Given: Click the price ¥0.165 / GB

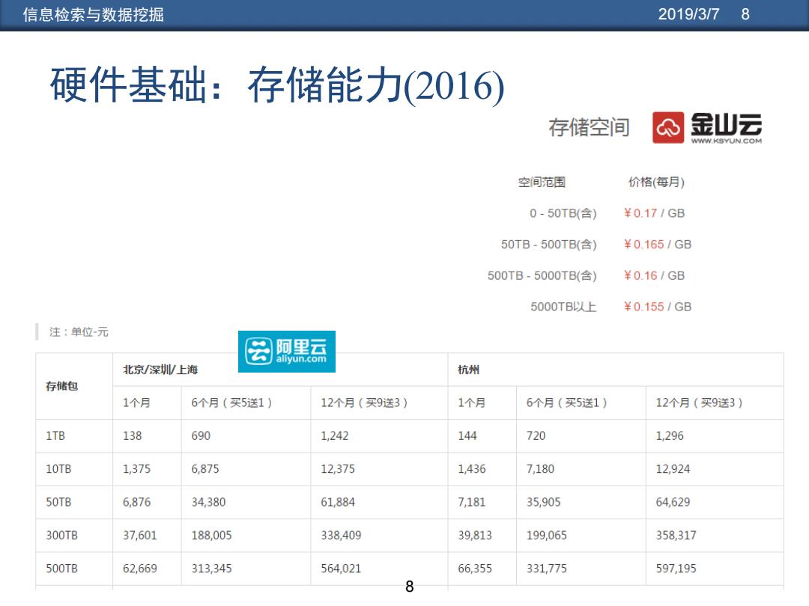Looking at the screenshot, I should click(x=658, y=244).
